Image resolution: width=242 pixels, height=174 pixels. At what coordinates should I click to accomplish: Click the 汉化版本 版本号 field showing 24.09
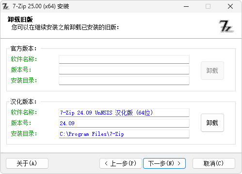coord(124,123)
